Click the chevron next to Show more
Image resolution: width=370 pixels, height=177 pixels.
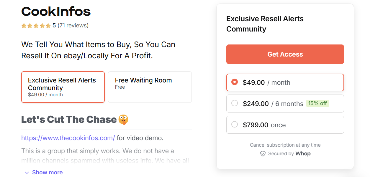(27, 172)
